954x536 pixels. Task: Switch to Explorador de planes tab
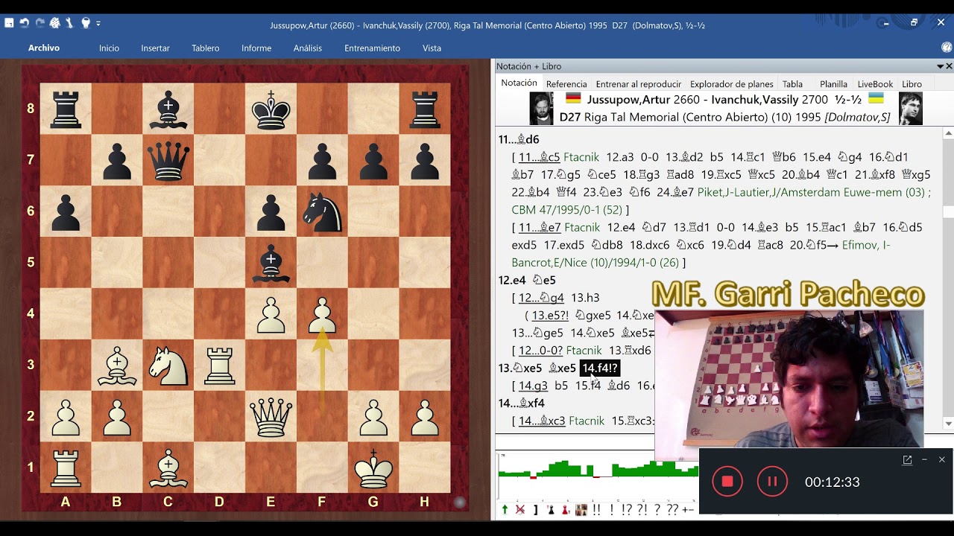pos(731,84)
